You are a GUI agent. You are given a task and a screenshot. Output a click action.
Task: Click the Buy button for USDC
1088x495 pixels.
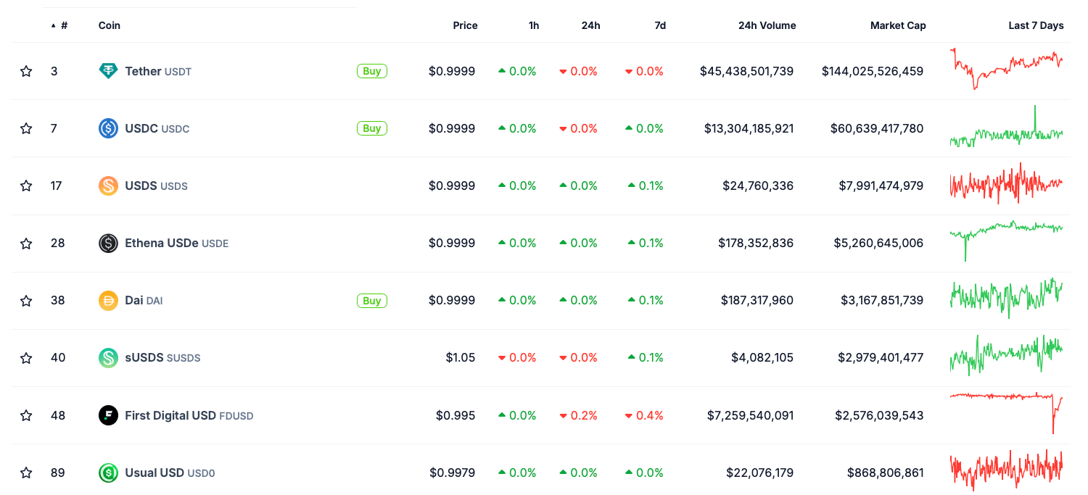click(372, 128)
